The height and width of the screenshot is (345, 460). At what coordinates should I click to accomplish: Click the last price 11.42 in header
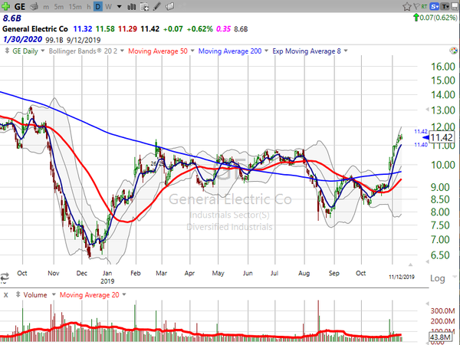tap(150, 29)
